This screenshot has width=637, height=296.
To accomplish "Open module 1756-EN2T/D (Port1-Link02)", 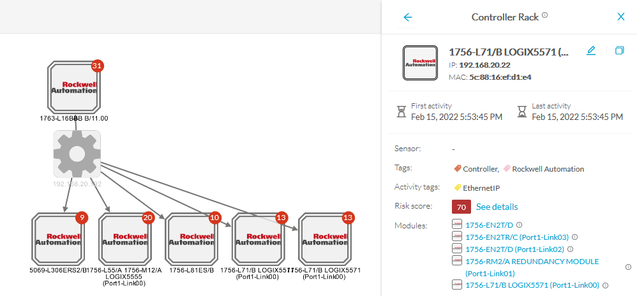I will coord(514,249).
